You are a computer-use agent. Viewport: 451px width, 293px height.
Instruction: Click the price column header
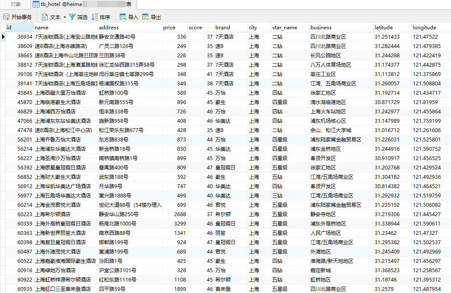(x=174, y=28)
